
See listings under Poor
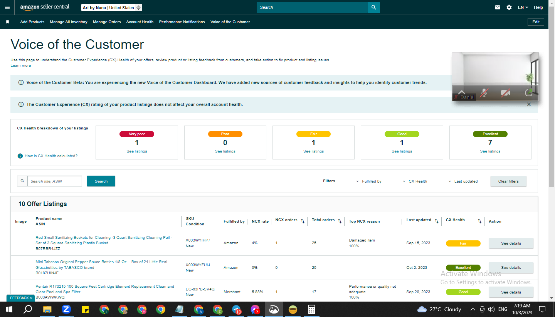(225, 151)
